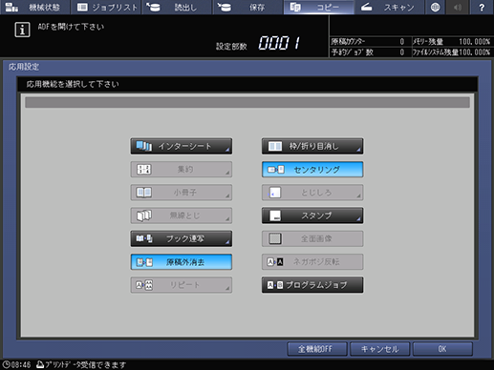Expand インターシート via its corner arrow
Screen dimensions: 494x370
[x=227, y=150]
